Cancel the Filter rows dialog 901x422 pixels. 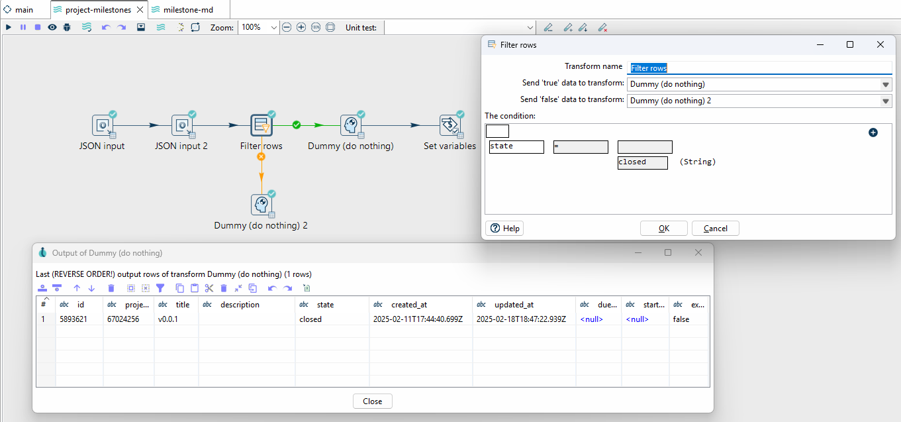(x=716, y=229)
